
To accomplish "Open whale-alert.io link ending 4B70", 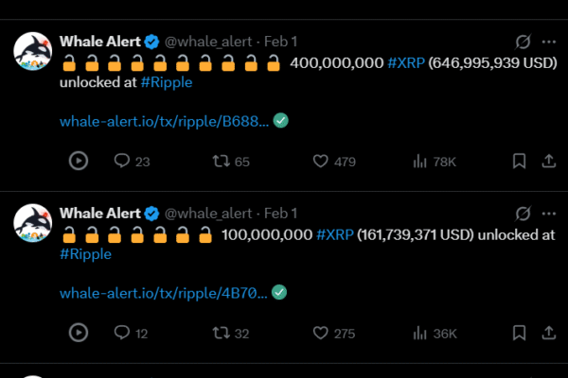I will tap(164, 292).
